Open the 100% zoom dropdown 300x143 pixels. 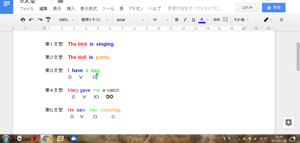[x=66, y=20]
